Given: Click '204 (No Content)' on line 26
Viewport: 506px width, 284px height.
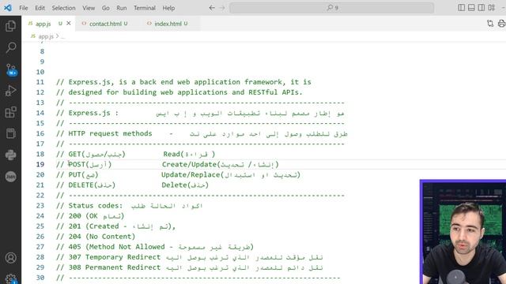Looking at the screenshot, I should pos(102,237).
